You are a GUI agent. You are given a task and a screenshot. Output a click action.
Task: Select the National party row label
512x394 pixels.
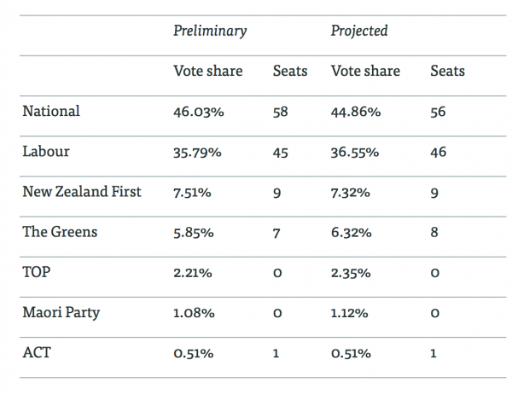coord(51,112)
